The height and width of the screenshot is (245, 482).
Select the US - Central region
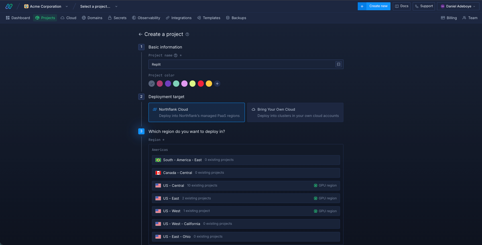(x=246, y=186)
